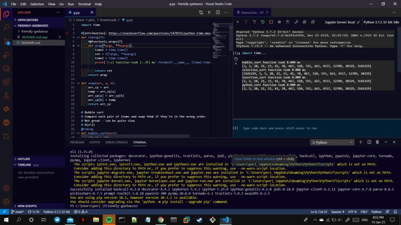401x225 pixels.
Task: Open the stackoverflow attribution link
Action: click(160, 33)
